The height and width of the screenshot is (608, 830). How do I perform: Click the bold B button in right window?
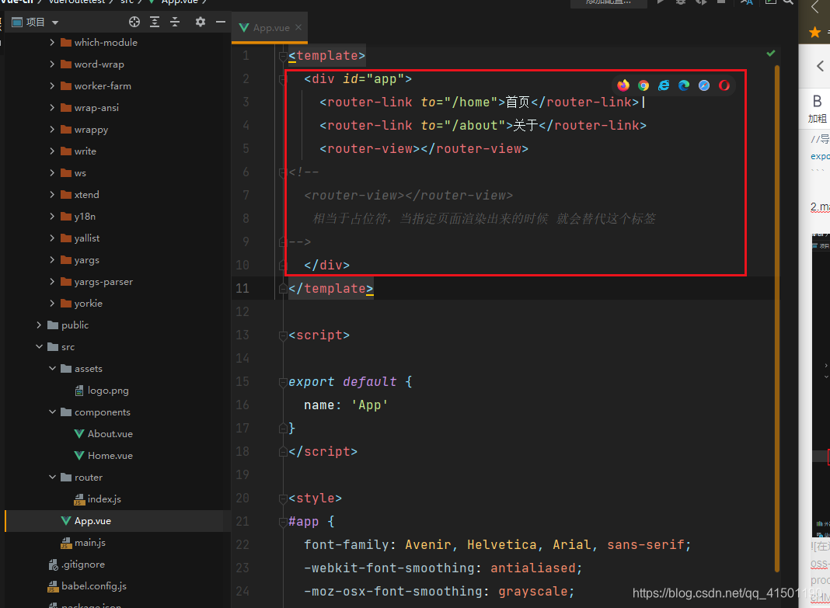coord(817,101)
